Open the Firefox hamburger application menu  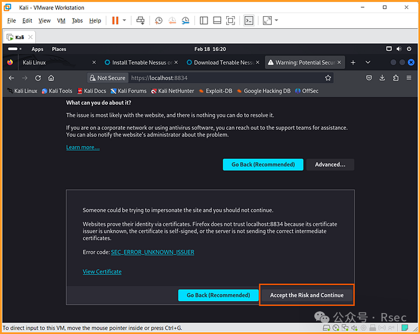409,78
